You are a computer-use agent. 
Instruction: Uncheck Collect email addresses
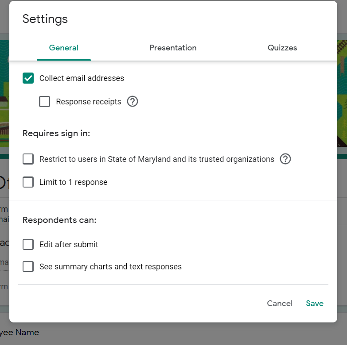tap(28, 78)
